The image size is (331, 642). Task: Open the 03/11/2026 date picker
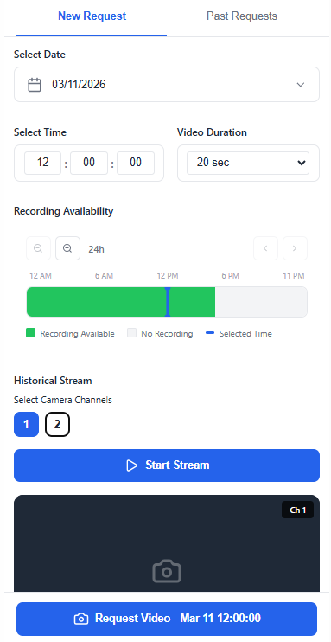click(167, 84)
